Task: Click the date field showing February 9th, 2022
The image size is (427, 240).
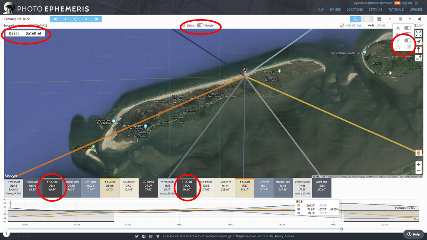Action: (x=26, y=19)
